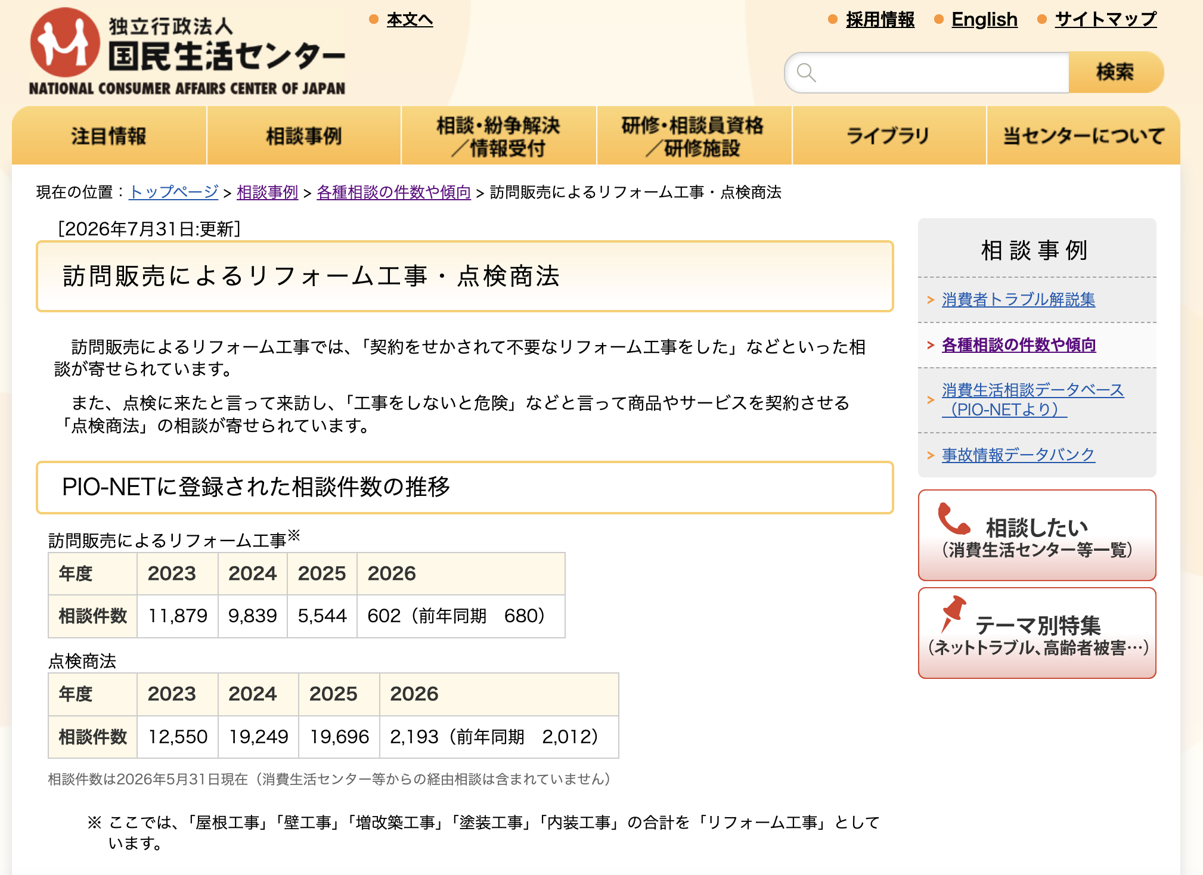Go to トップページ in breadcrumb

click(x=173, y=192)
